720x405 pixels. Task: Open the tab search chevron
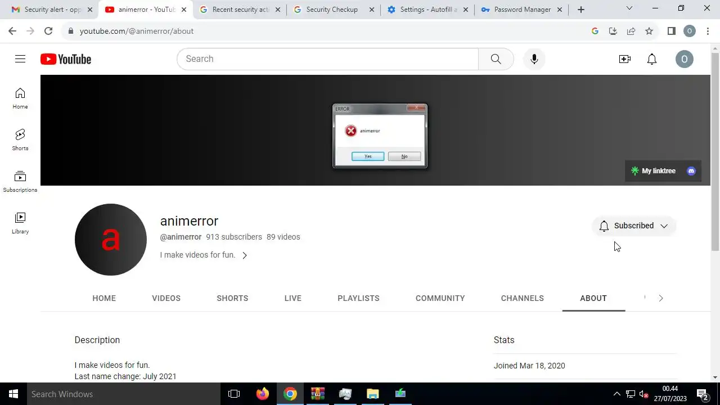coord(629,8)
